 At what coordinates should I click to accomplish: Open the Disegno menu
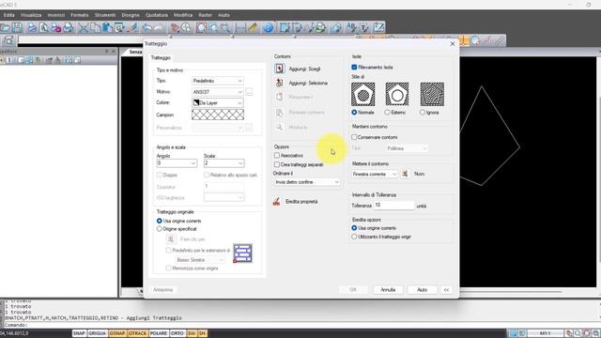pos(131,15)
